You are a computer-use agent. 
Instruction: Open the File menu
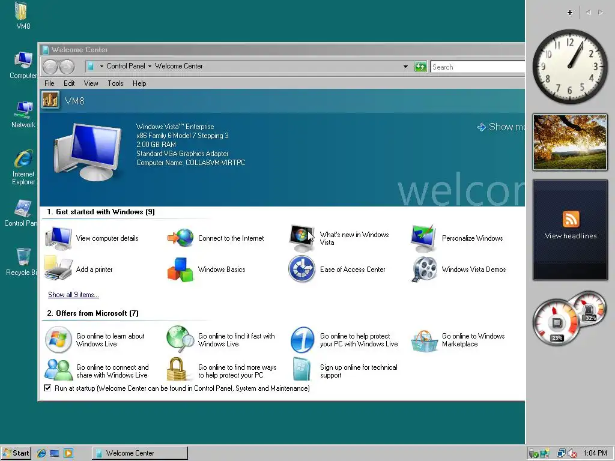tap(49, 83)
